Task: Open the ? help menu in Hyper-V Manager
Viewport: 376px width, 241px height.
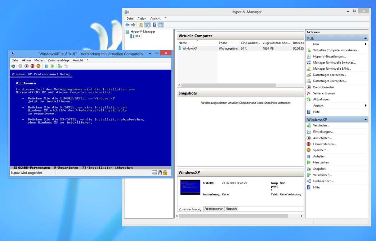Action: (x=165, y=18)
